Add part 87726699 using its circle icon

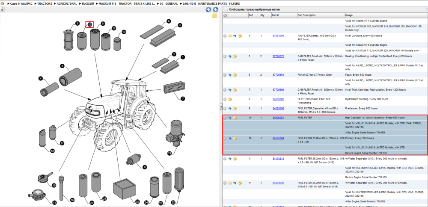pyautogui.click(x=225, y=90)
